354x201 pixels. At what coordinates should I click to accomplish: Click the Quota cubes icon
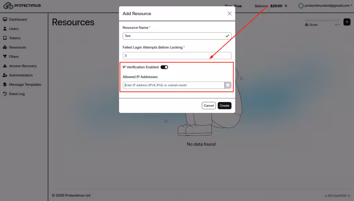[x=307, y=24]
